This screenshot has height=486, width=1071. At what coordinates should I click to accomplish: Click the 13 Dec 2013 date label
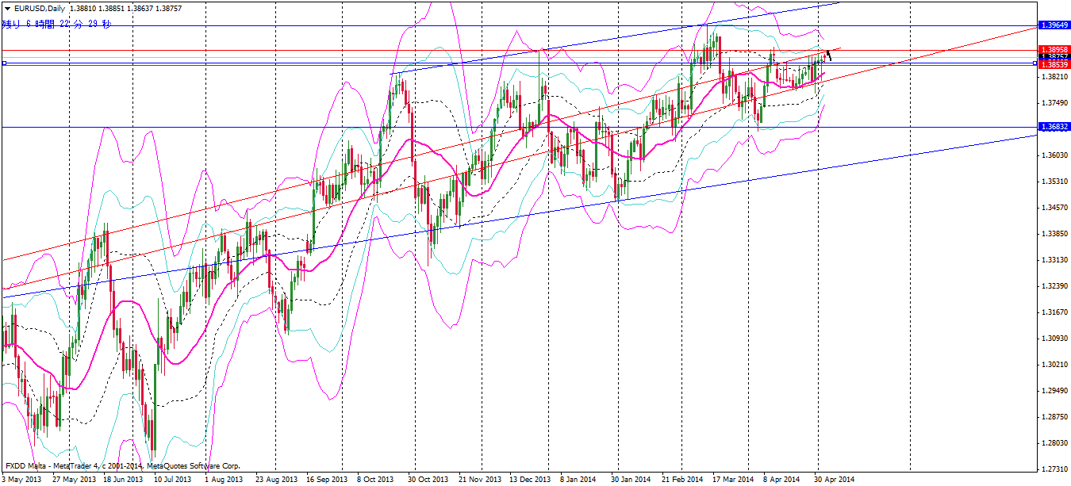click(x=531, y=480)
